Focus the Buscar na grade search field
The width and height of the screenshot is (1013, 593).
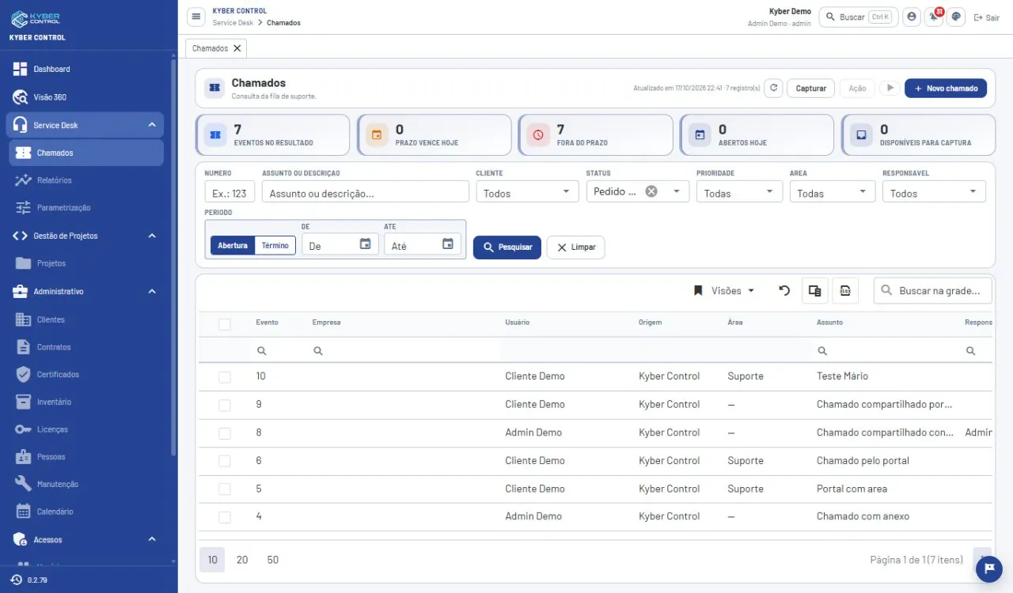click(x=933, y=291)
